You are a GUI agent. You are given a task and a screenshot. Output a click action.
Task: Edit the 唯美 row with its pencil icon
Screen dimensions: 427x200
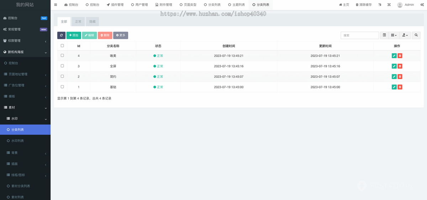tap(394, 56)
